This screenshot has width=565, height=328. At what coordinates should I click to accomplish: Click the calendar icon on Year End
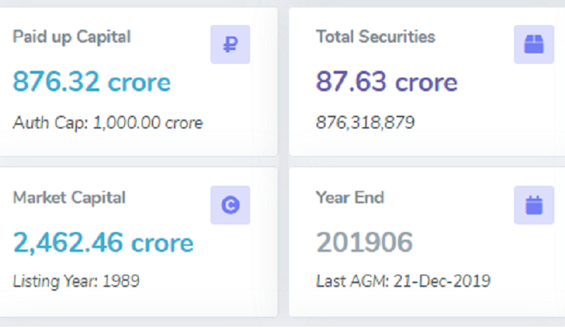click(x=534, y=205)
